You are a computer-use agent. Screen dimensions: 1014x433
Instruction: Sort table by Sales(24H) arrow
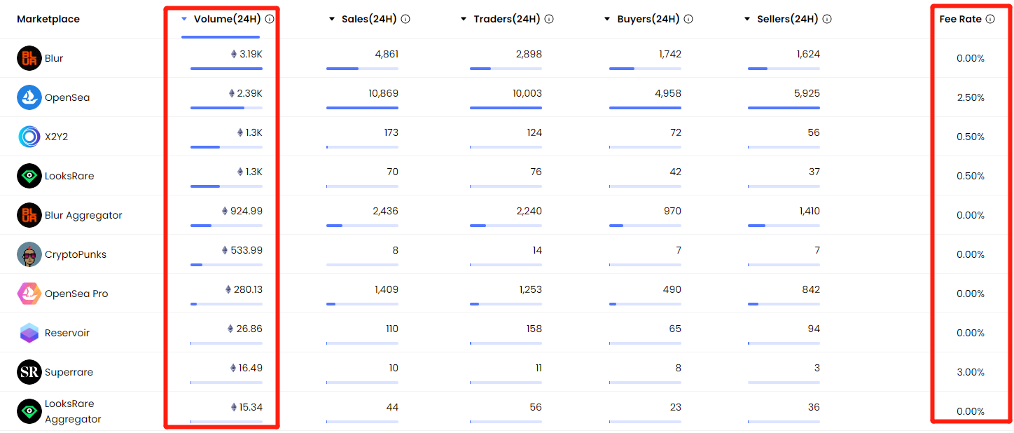pos(332,20)
